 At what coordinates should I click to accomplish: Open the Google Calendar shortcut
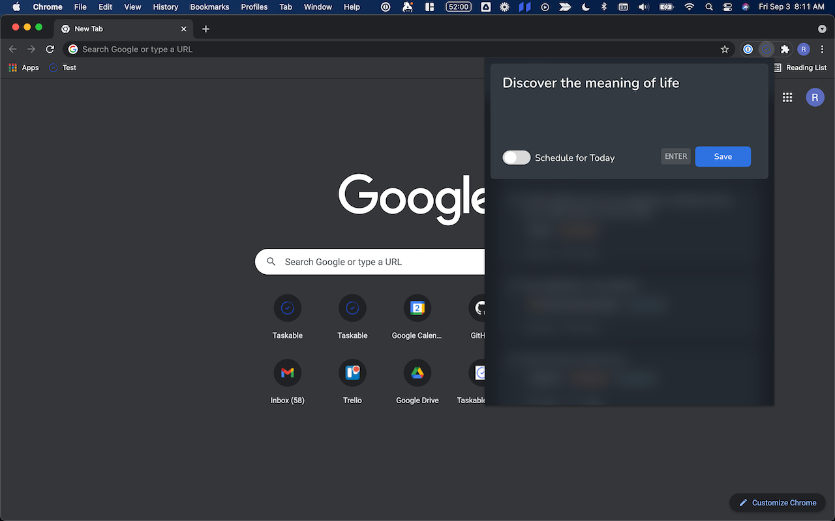coord(417,308)
